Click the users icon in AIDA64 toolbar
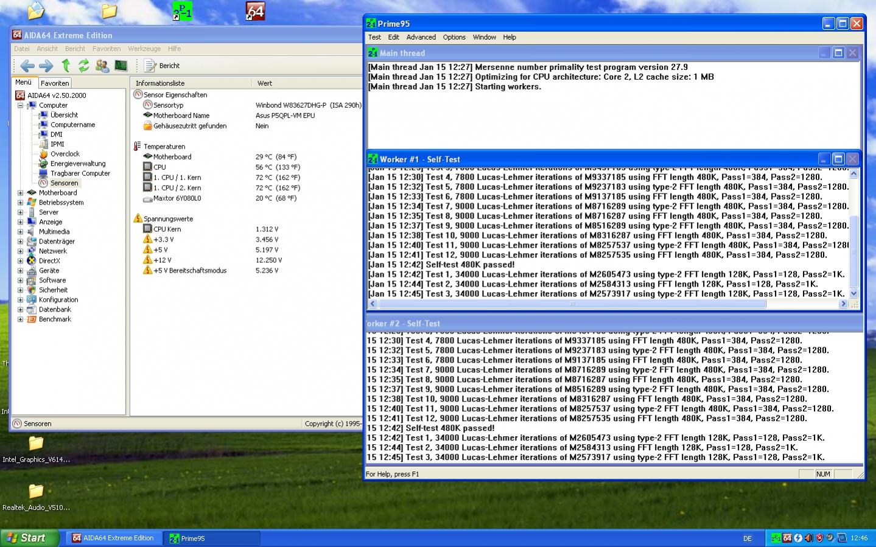The width and height of the screenshot is (876, 547). click(x=102, y=66)
